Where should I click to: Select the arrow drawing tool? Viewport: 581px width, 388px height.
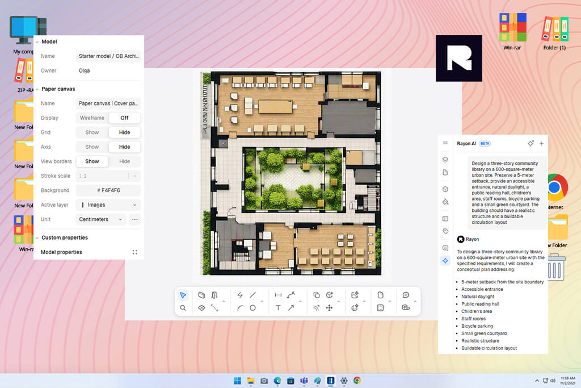[x=291, y=308]
